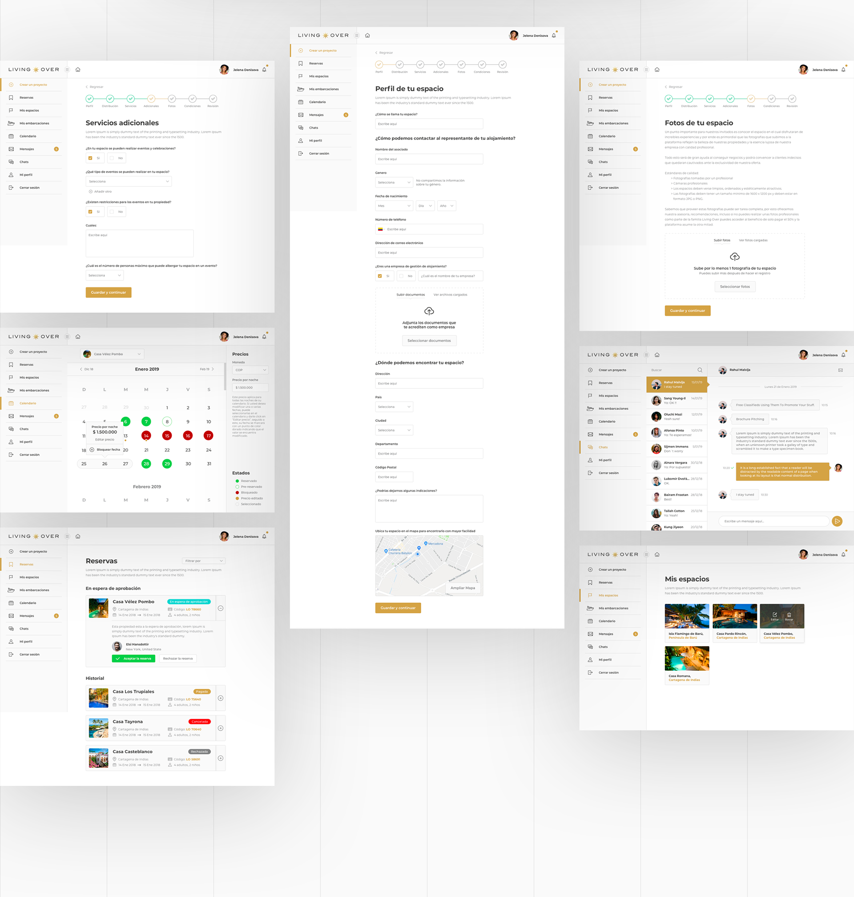This screenshot has height=897, width=854.
Task: Click the red Bloqueado legend dot
Action: coord(237,492)
